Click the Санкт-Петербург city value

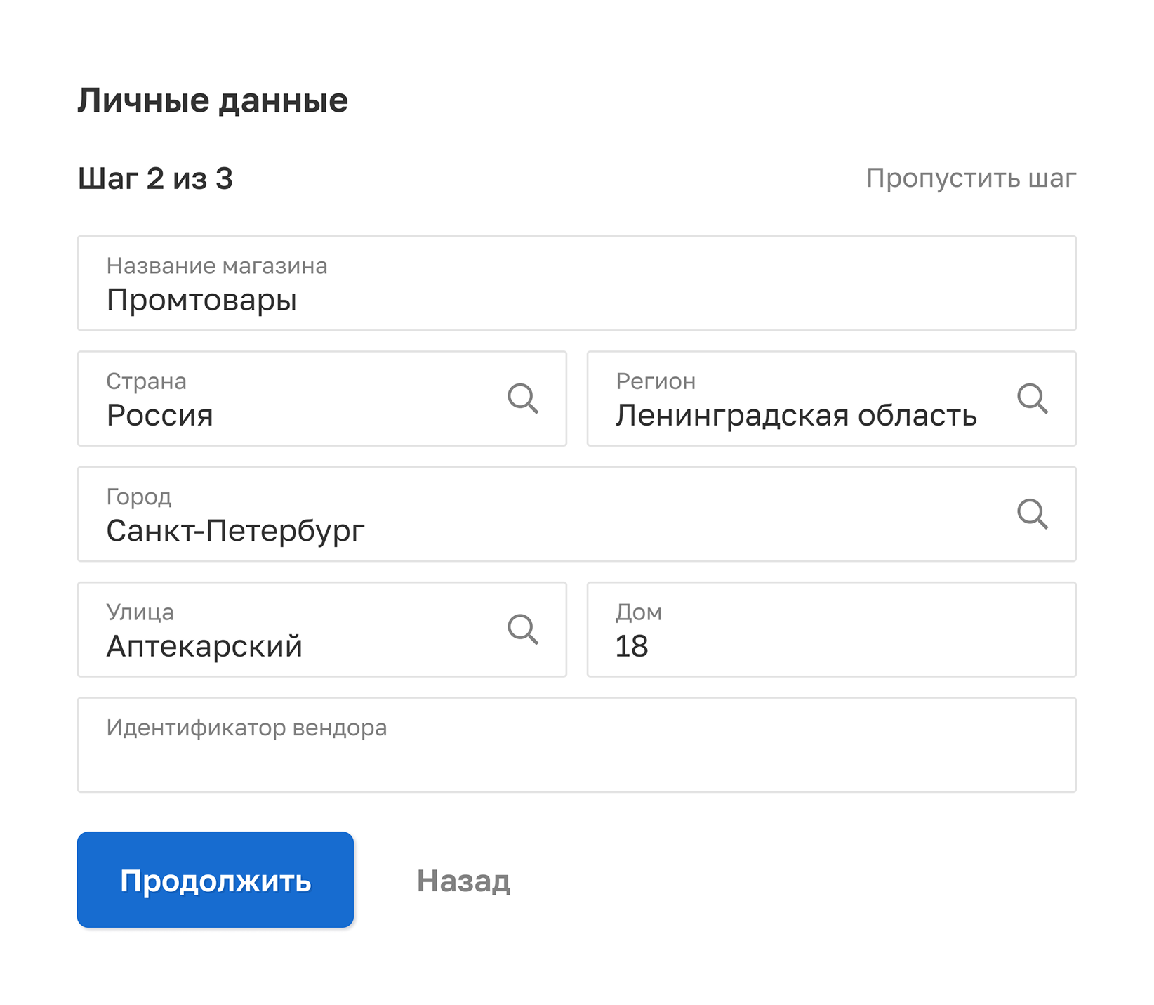point(235,531)
